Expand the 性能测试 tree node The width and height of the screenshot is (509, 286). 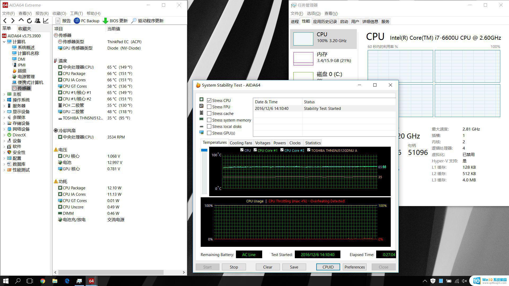(4, 170)
